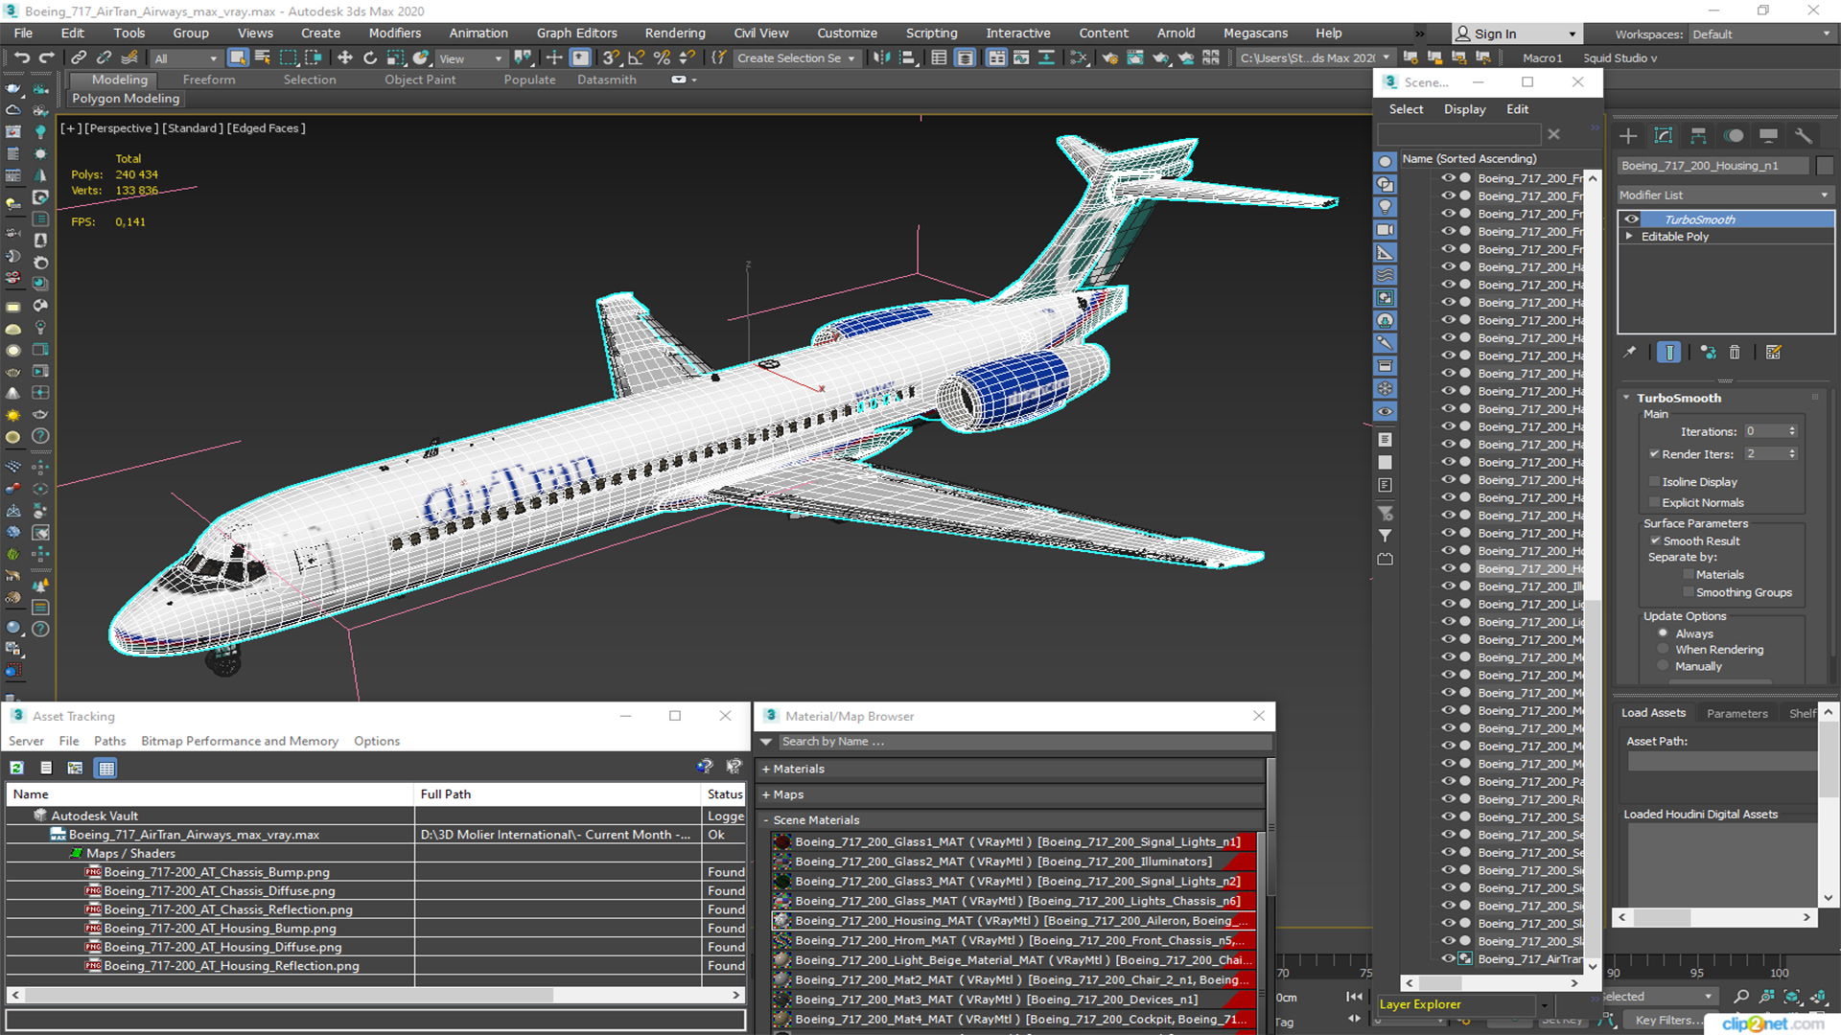The image size is (1841, 1035).
Task: Toggle the Angle Snap icon
Action: coord(637,58)
